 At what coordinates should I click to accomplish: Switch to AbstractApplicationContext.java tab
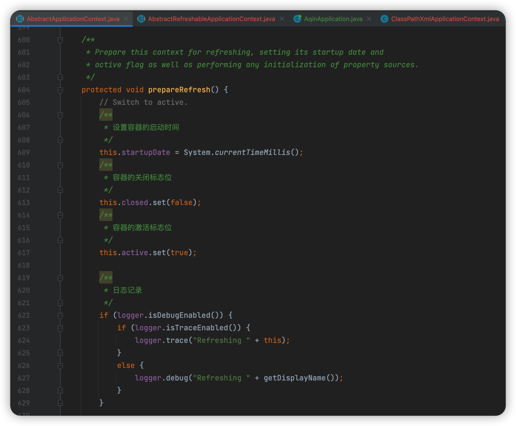(x=73, y=19)
